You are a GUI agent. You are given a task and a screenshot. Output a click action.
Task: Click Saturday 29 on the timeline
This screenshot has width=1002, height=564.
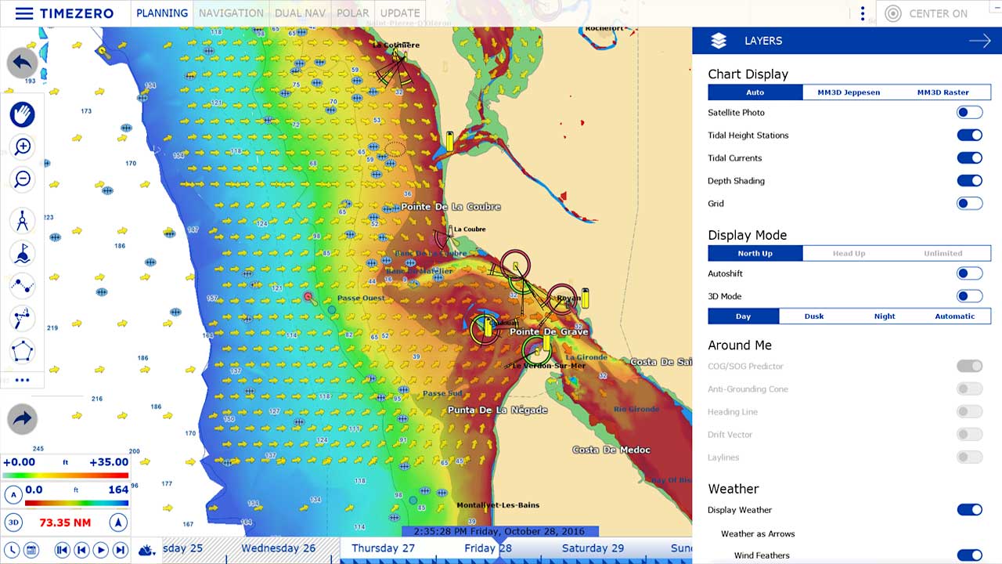593,548
